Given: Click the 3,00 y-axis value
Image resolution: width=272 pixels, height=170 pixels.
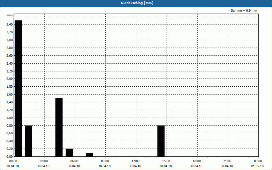Looking at the screenshot, I should pyautogui.click(x=10, y=40).
